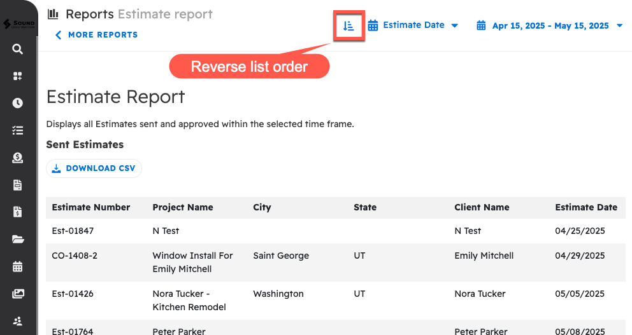Image resolution: width=632 pixels, height=335 pixels.
Task: Open the Apr 15 - May 15 date range picker
Action: (550, 26)
